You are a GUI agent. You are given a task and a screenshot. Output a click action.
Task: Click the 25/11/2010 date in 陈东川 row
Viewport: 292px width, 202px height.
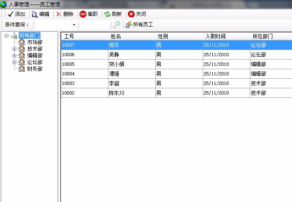(226, 93)
